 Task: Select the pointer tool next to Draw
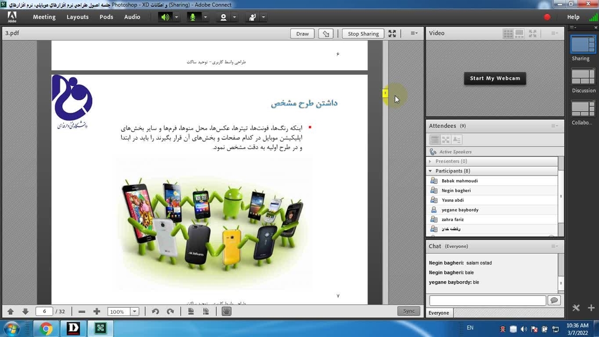[x=326, y=34]
